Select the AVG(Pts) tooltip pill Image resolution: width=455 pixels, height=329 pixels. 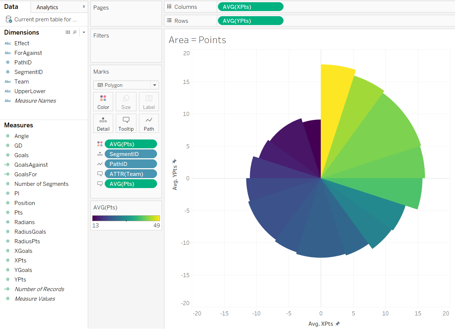coord(131,184)
